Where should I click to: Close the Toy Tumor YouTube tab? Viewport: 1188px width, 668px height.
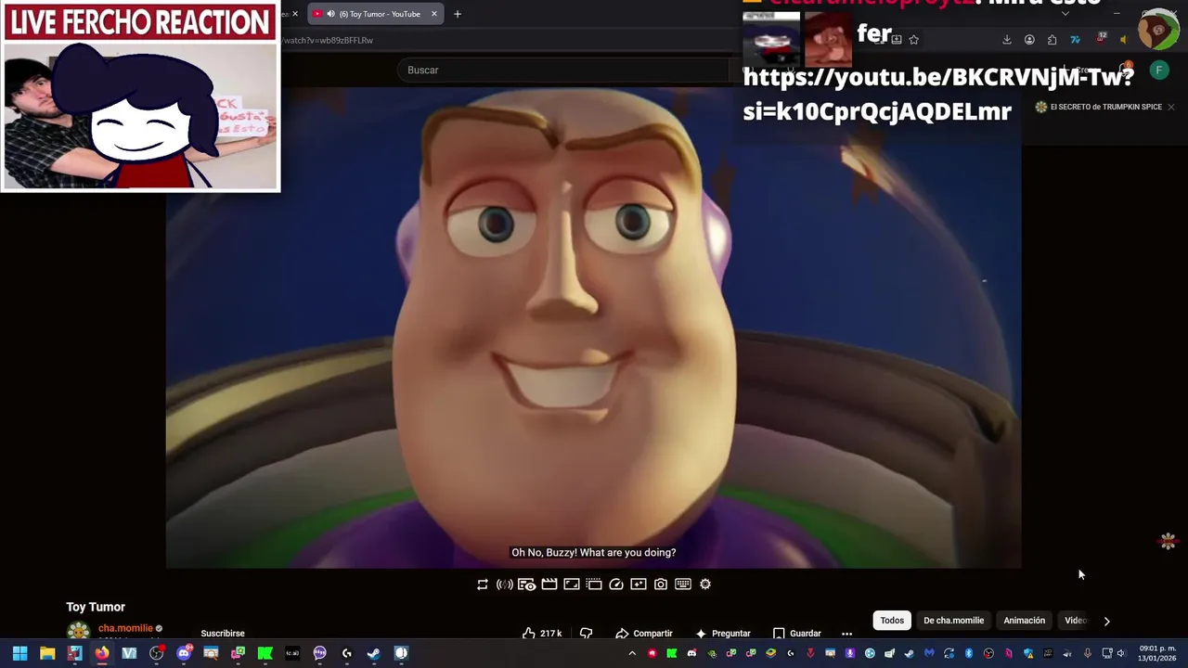tap(433, 14)
